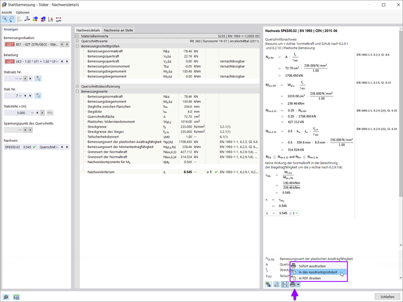Choose Sofort ausdrucken from print menu
403x302 pixels.
(x=319, y=266)
